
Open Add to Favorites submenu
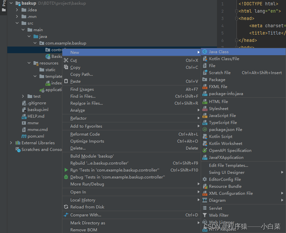[131, 126]
